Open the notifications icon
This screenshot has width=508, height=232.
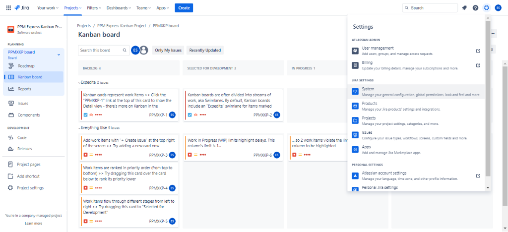[464, 8]
